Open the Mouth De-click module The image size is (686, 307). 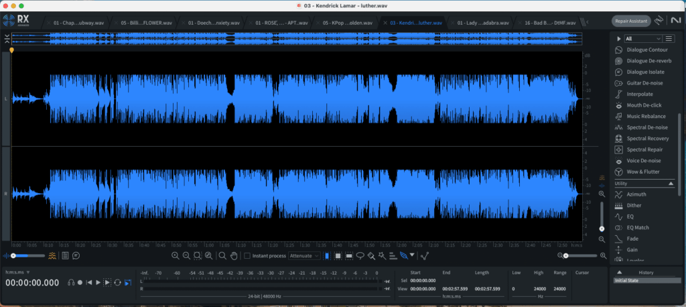(638, 105)
